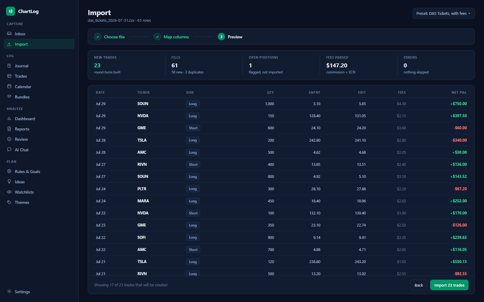
Task: Click the Map columns checkmark circle
Action: point(157,37)
